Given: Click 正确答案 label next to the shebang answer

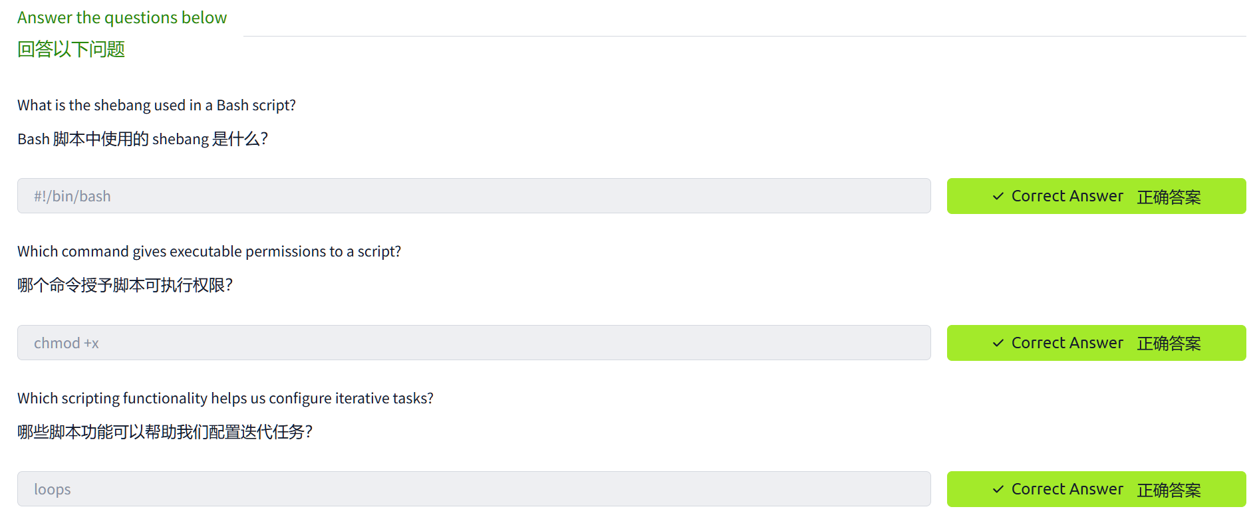Looking at the screenshot, I should (x=1169, y=197).
